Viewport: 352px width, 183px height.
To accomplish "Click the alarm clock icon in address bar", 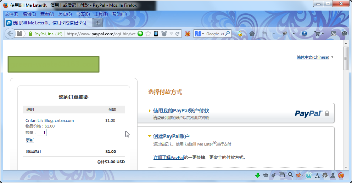I will 164,34.
